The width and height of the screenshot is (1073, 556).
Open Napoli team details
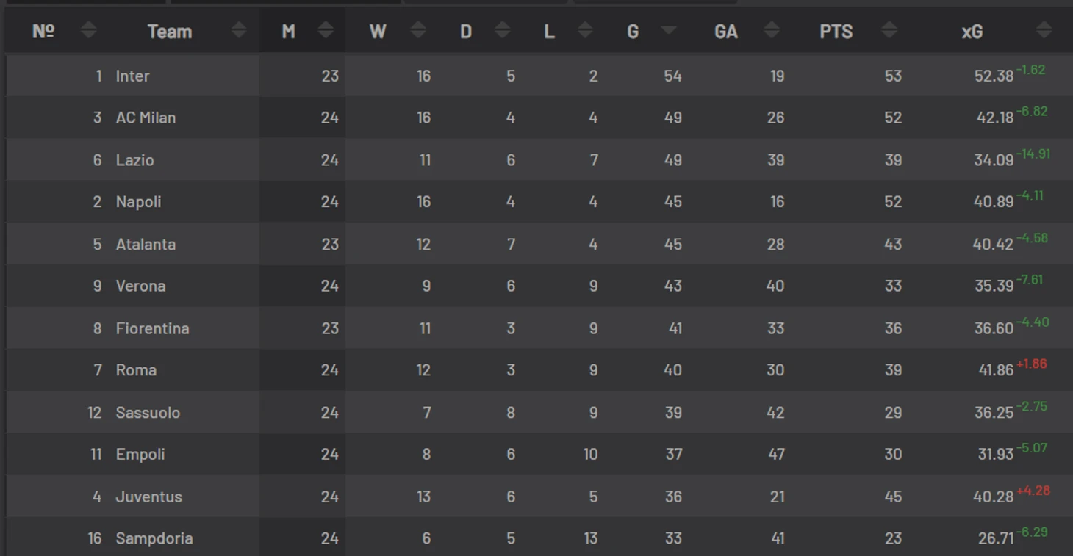click(138, 202)
